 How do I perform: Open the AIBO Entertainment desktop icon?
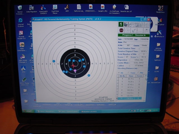click(x=22, y=47)
